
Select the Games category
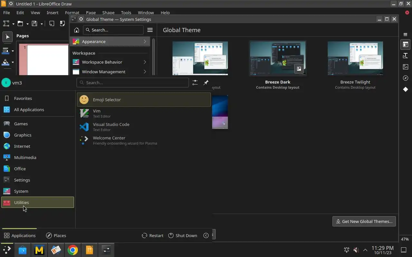[x=38, y=124]
